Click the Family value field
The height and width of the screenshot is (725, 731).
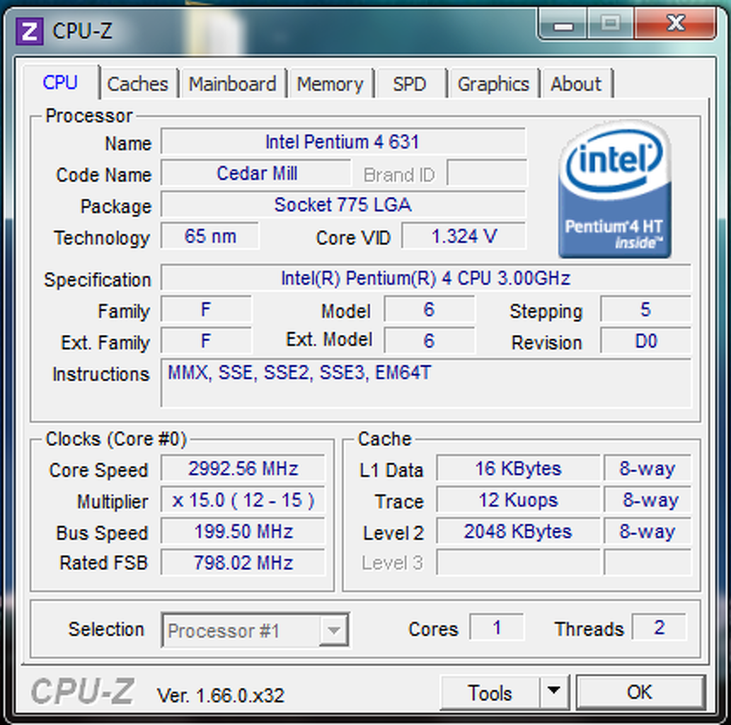coord(206,309)
